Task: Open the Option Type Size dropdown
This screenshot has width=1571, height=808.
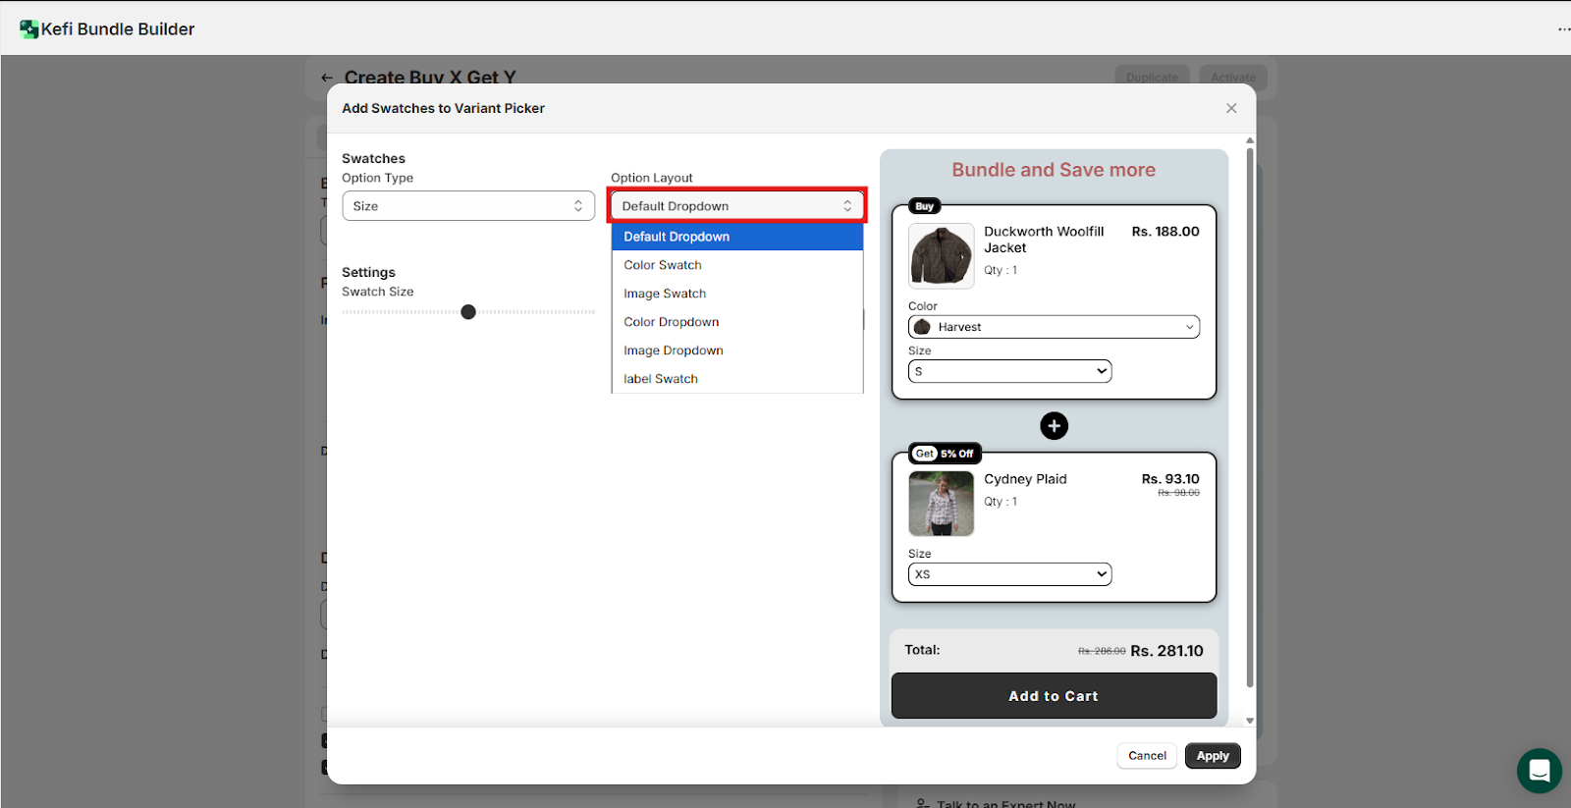Action: [x=468, y=206]
